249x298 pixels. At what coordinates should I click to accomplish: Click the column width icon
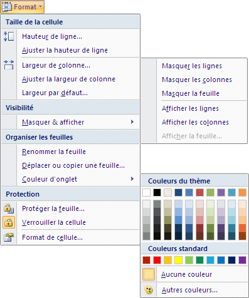click(9, 65)
